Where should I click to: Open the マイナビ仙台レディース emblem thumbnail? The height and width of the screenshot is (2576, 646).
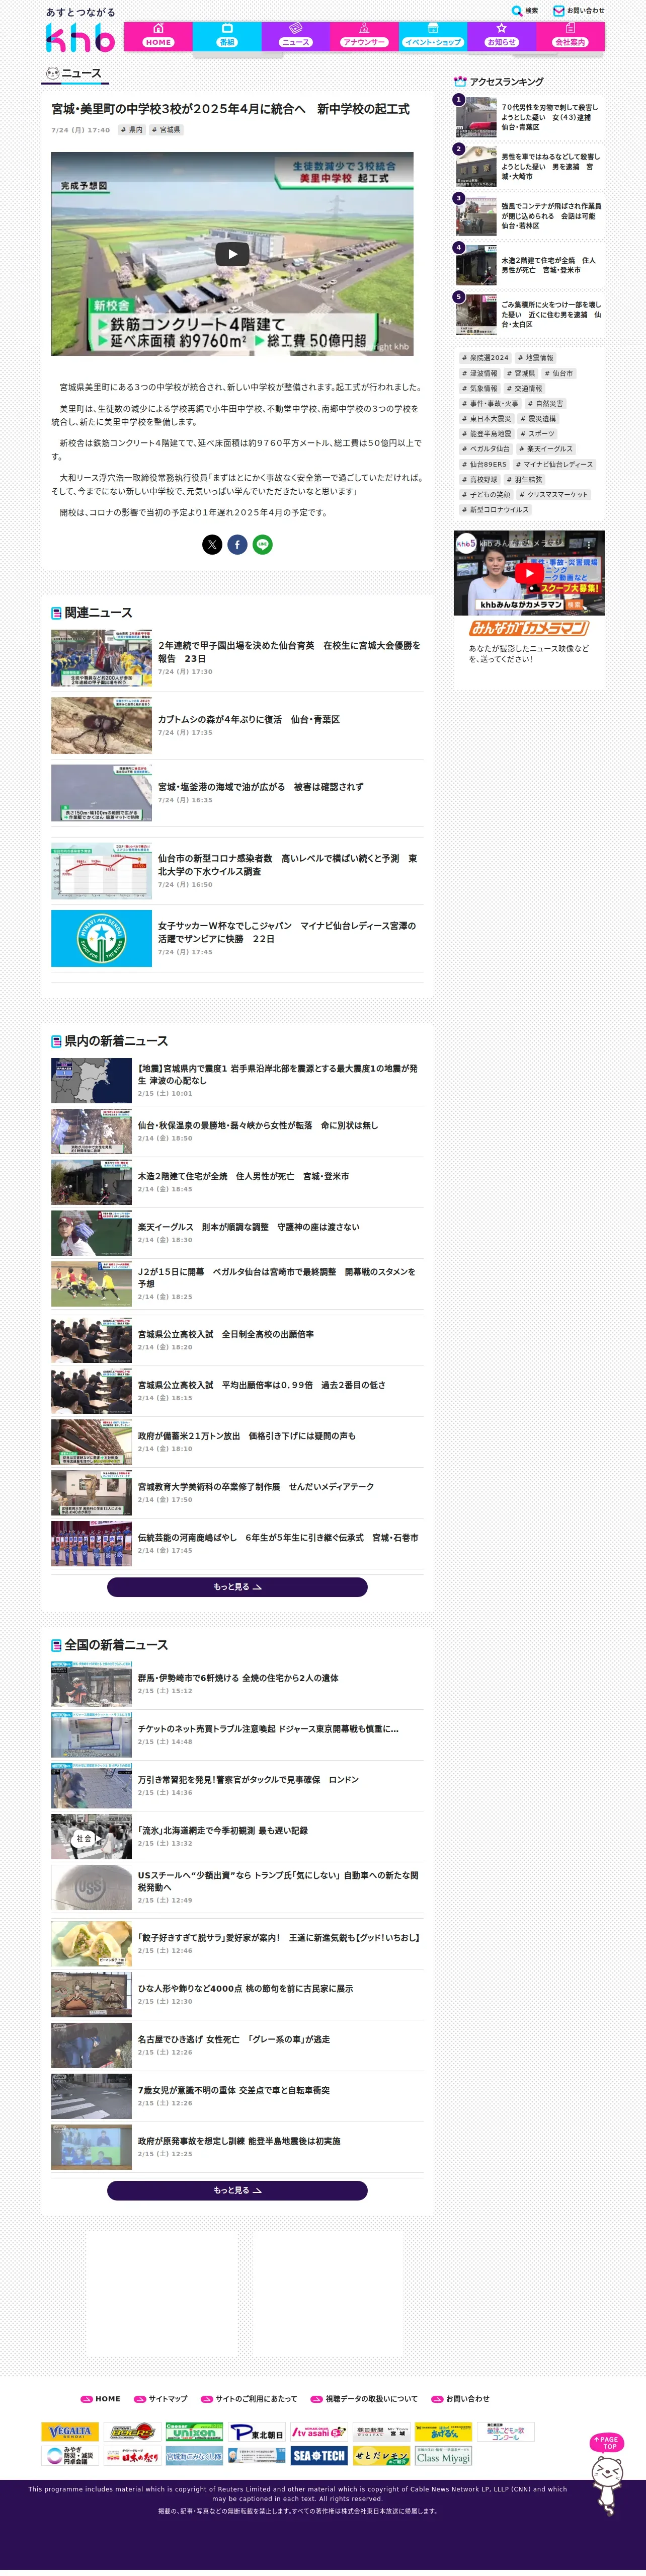pos(101,938)
